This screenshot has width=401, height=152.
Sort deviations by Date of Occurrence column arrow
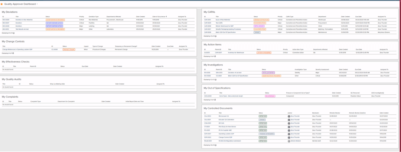click(x=166, y=17)
